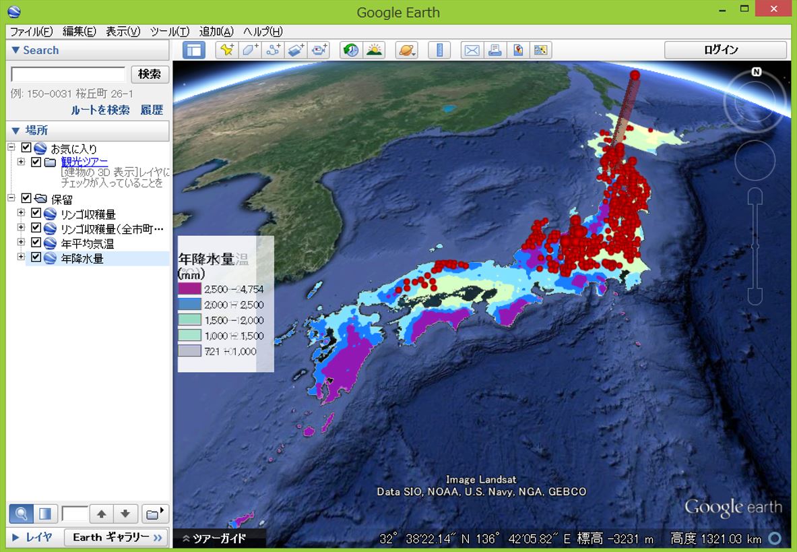Collapse the お気に入り tree node
Viewport: 797px width, 552px height.
click(11, 148)
